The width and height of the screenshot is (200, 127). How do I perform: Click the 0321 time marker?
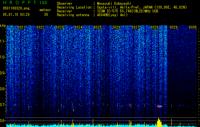pos(21,27)
